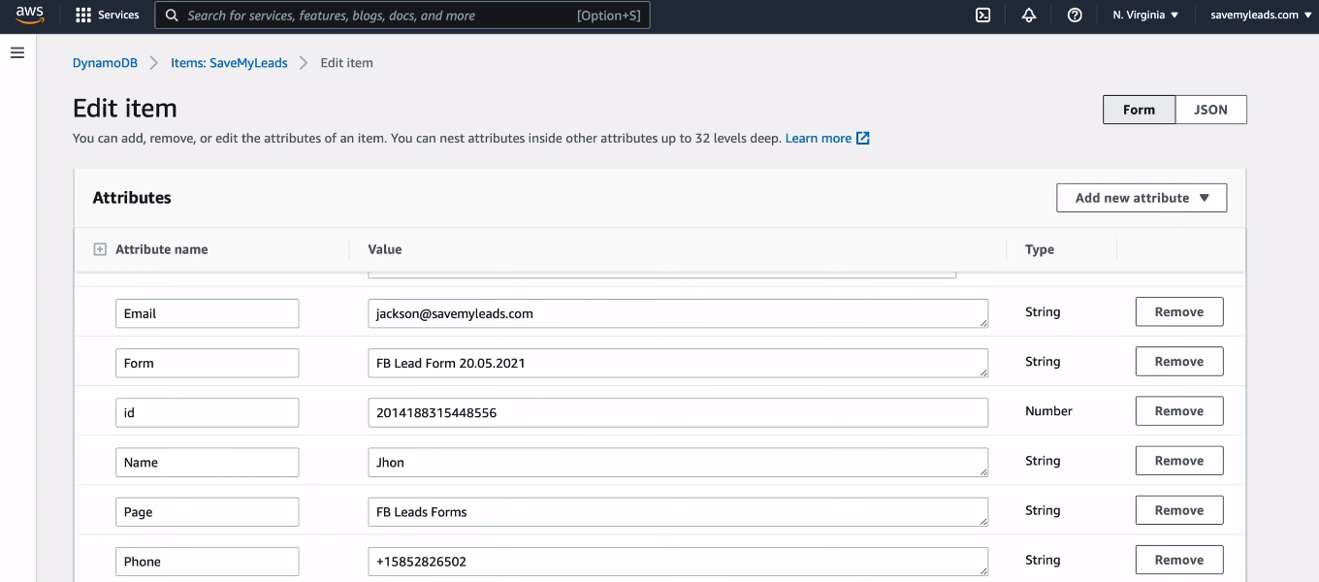Remove the id attribute
Image resolution: width=1319 pixels, height=582 pixels.
(x=1179, y=411)
